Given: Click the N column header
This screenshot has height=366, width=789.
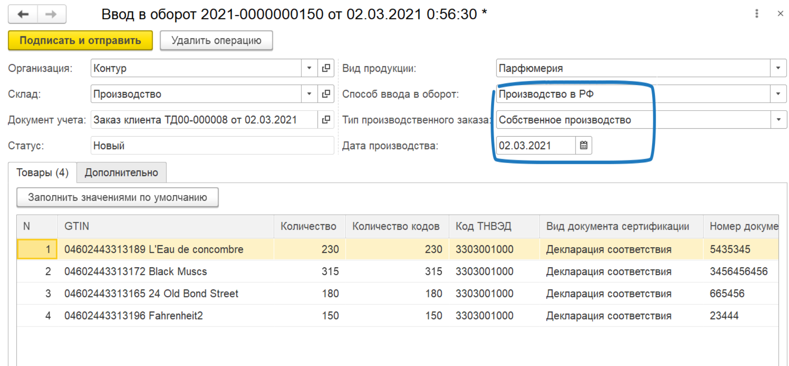Looking at the screenshot, I should pos(37,226).
